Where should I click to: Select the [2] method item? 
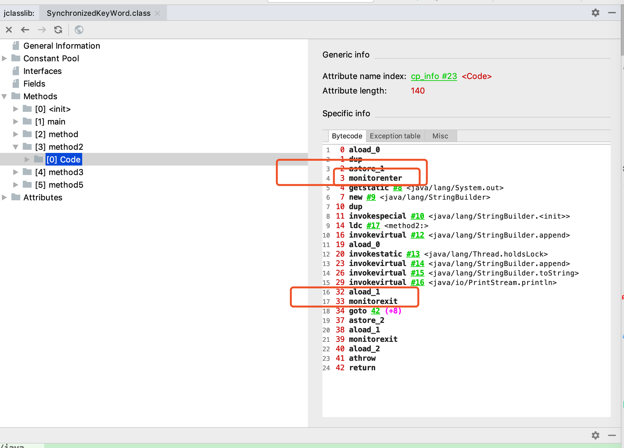tap(57, 134)
